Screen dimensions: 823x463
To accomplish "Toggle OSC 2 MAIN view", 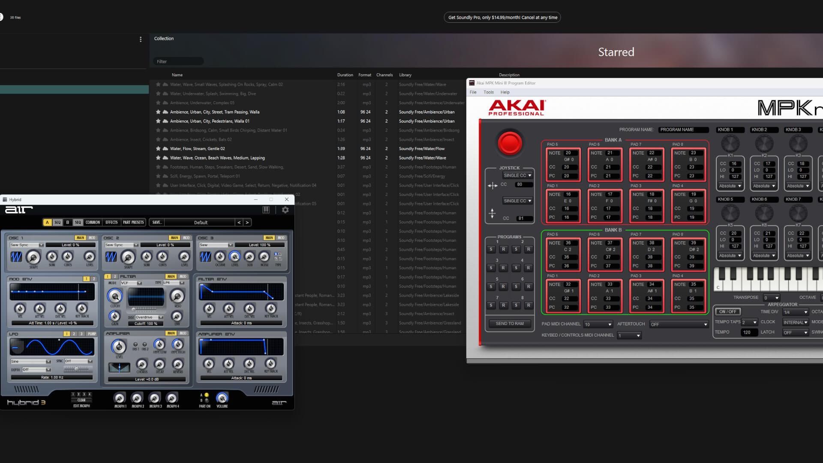I will point(174,238).
